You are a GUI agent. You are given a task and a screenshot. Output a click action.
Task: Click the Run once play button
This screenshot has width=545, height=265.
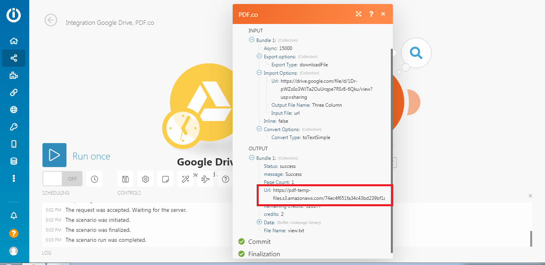[54, 155]
